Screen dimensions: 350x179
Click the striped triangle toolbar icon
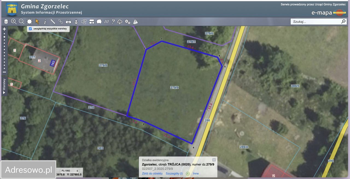(135, 22)
